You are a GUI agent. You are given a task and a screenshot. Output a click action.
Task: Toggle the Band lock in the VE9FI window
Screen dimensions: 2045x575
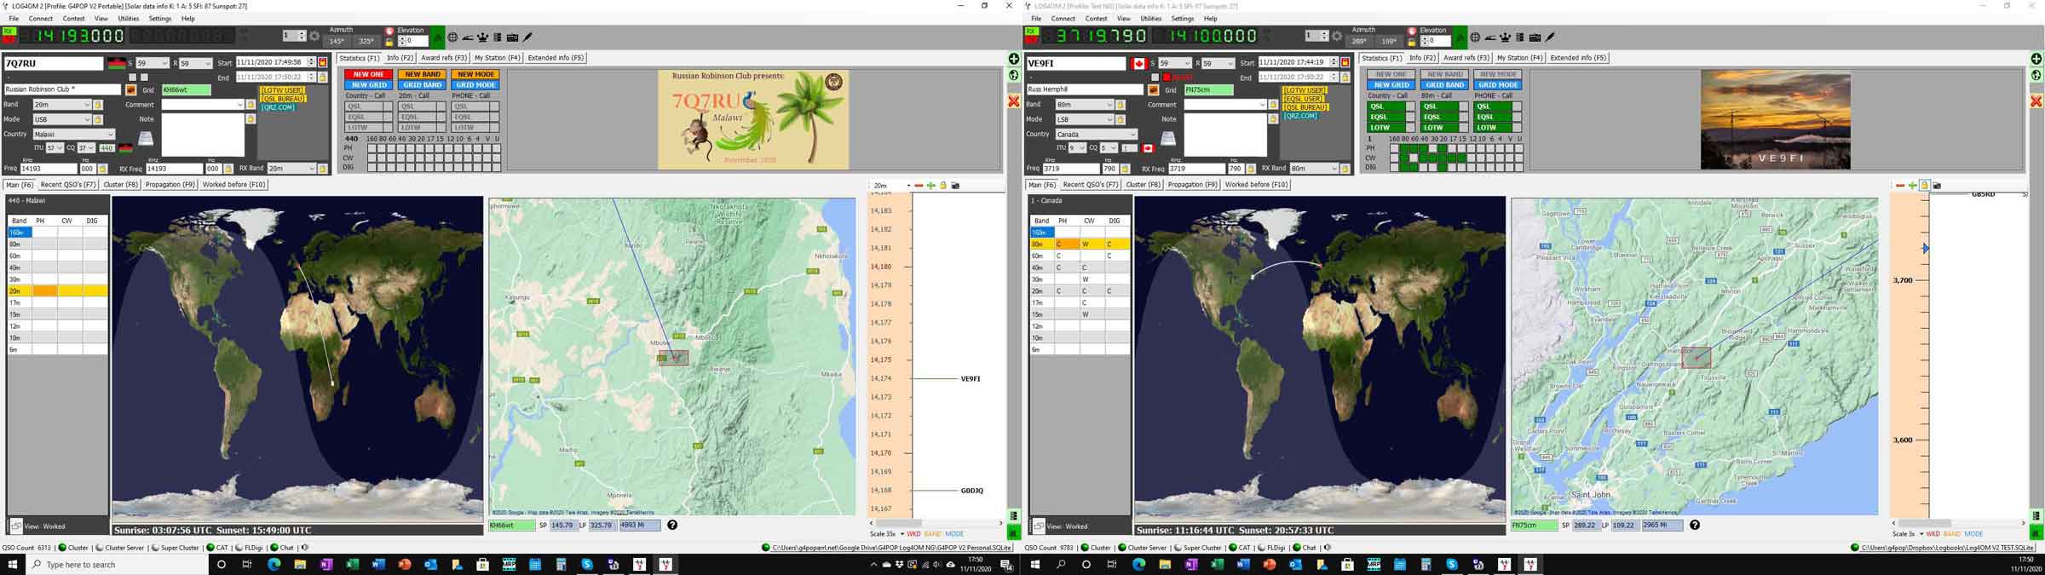[x=1120, y=105]
